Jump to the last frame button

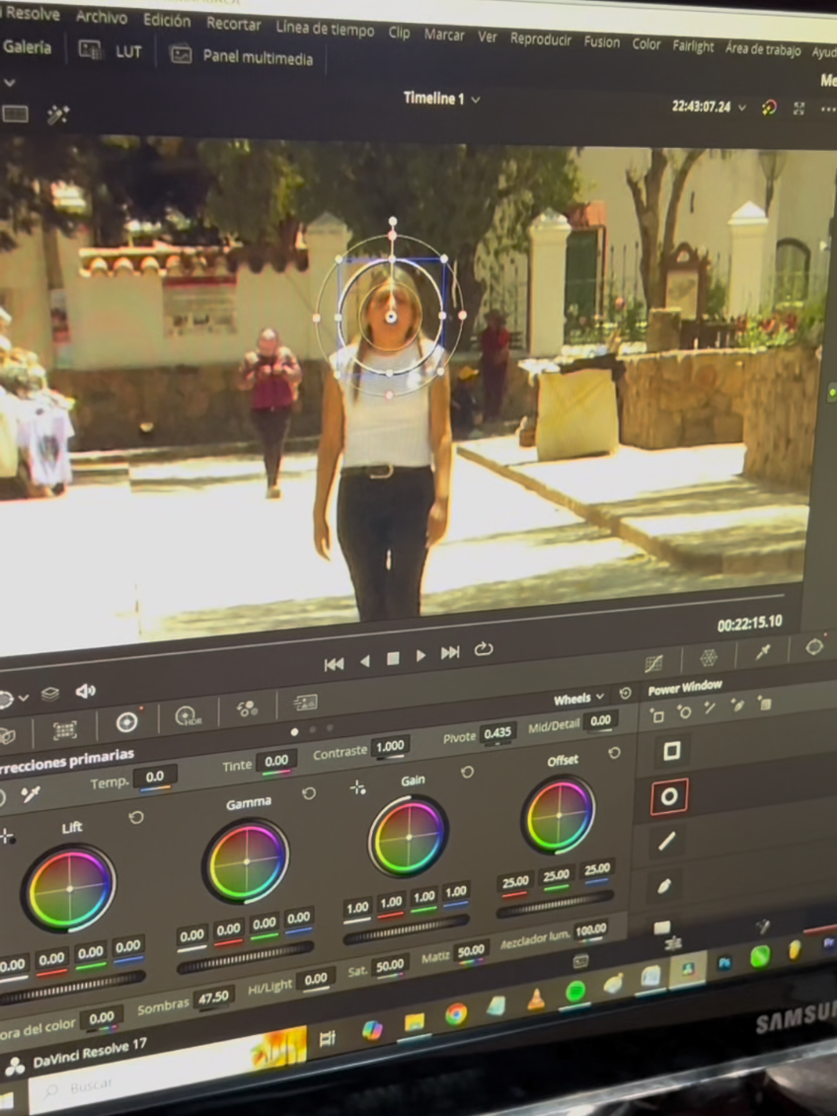pos(450,652)
